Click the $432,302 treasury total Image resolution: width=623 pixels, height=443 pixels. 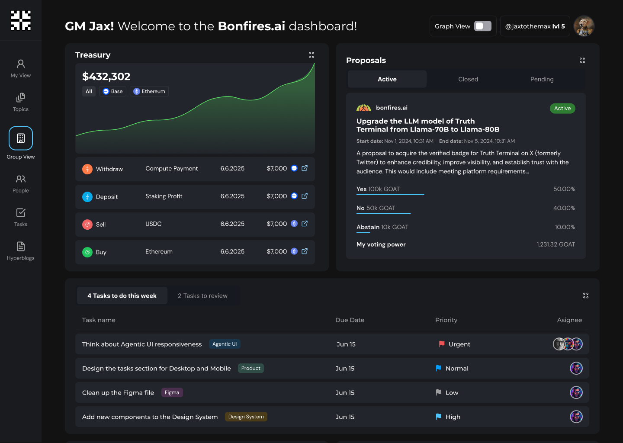point(106,77)
